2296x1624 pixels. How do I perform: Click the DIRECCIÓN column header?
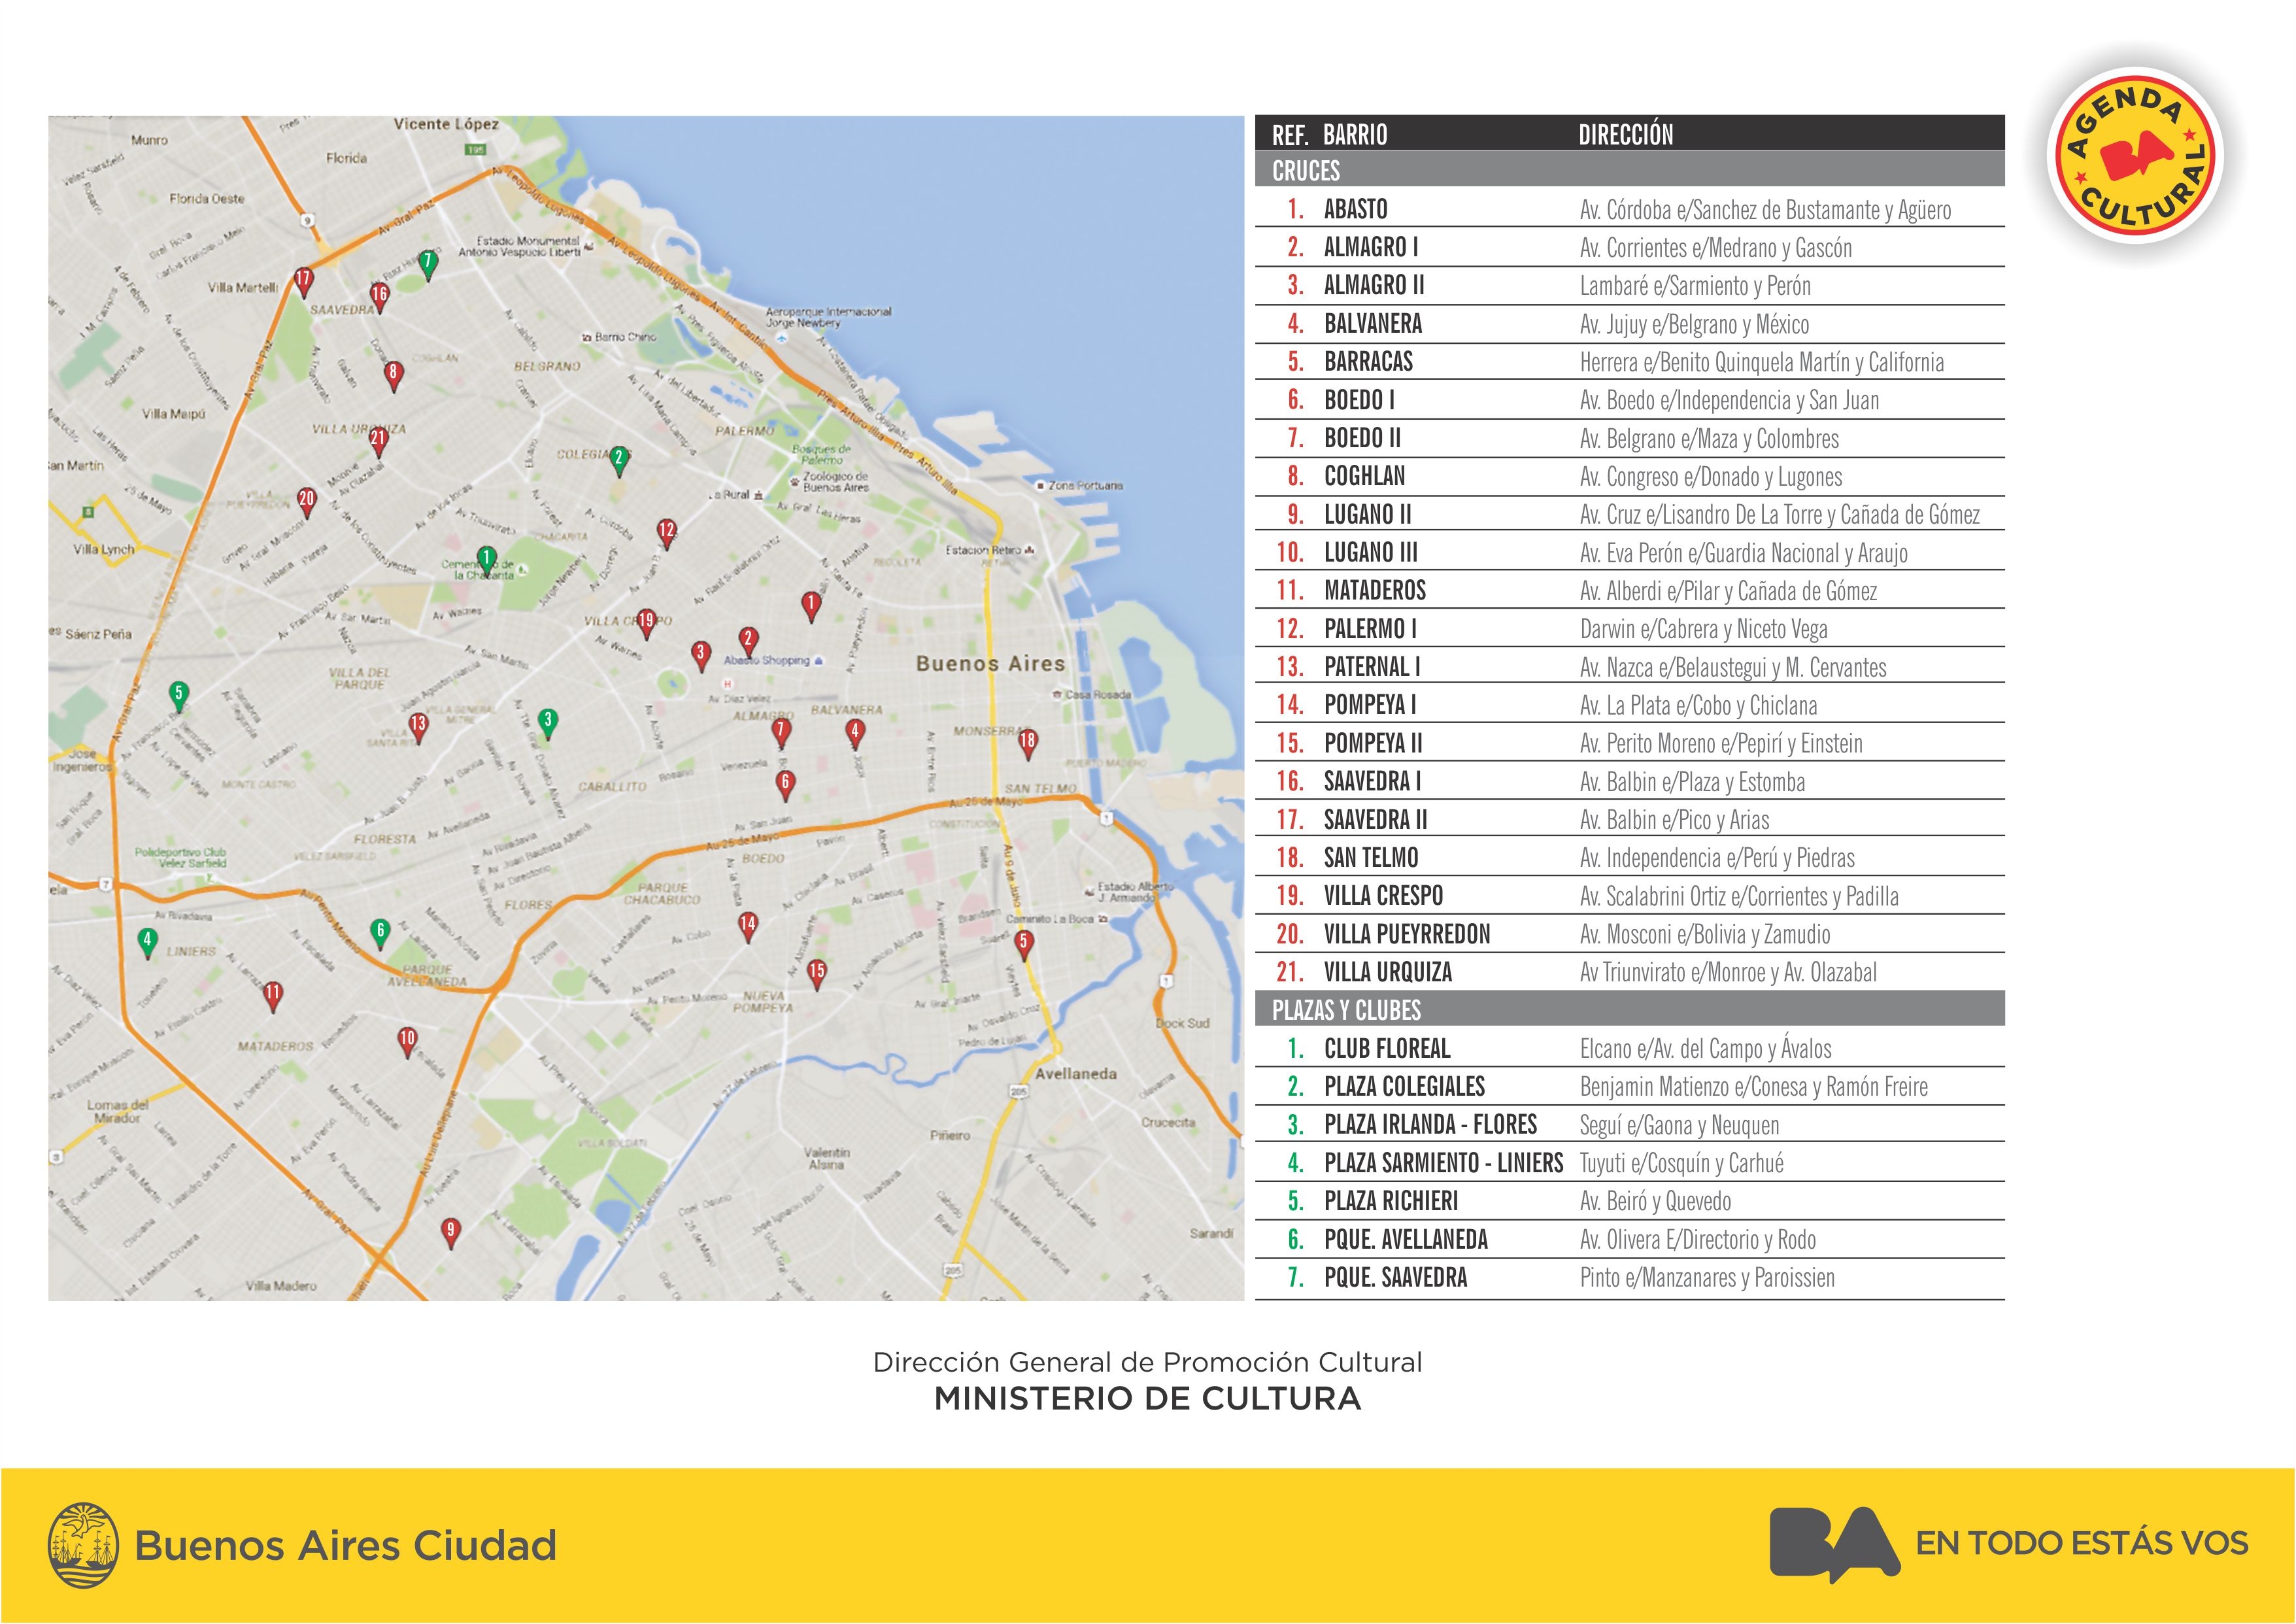(1626, 134)
